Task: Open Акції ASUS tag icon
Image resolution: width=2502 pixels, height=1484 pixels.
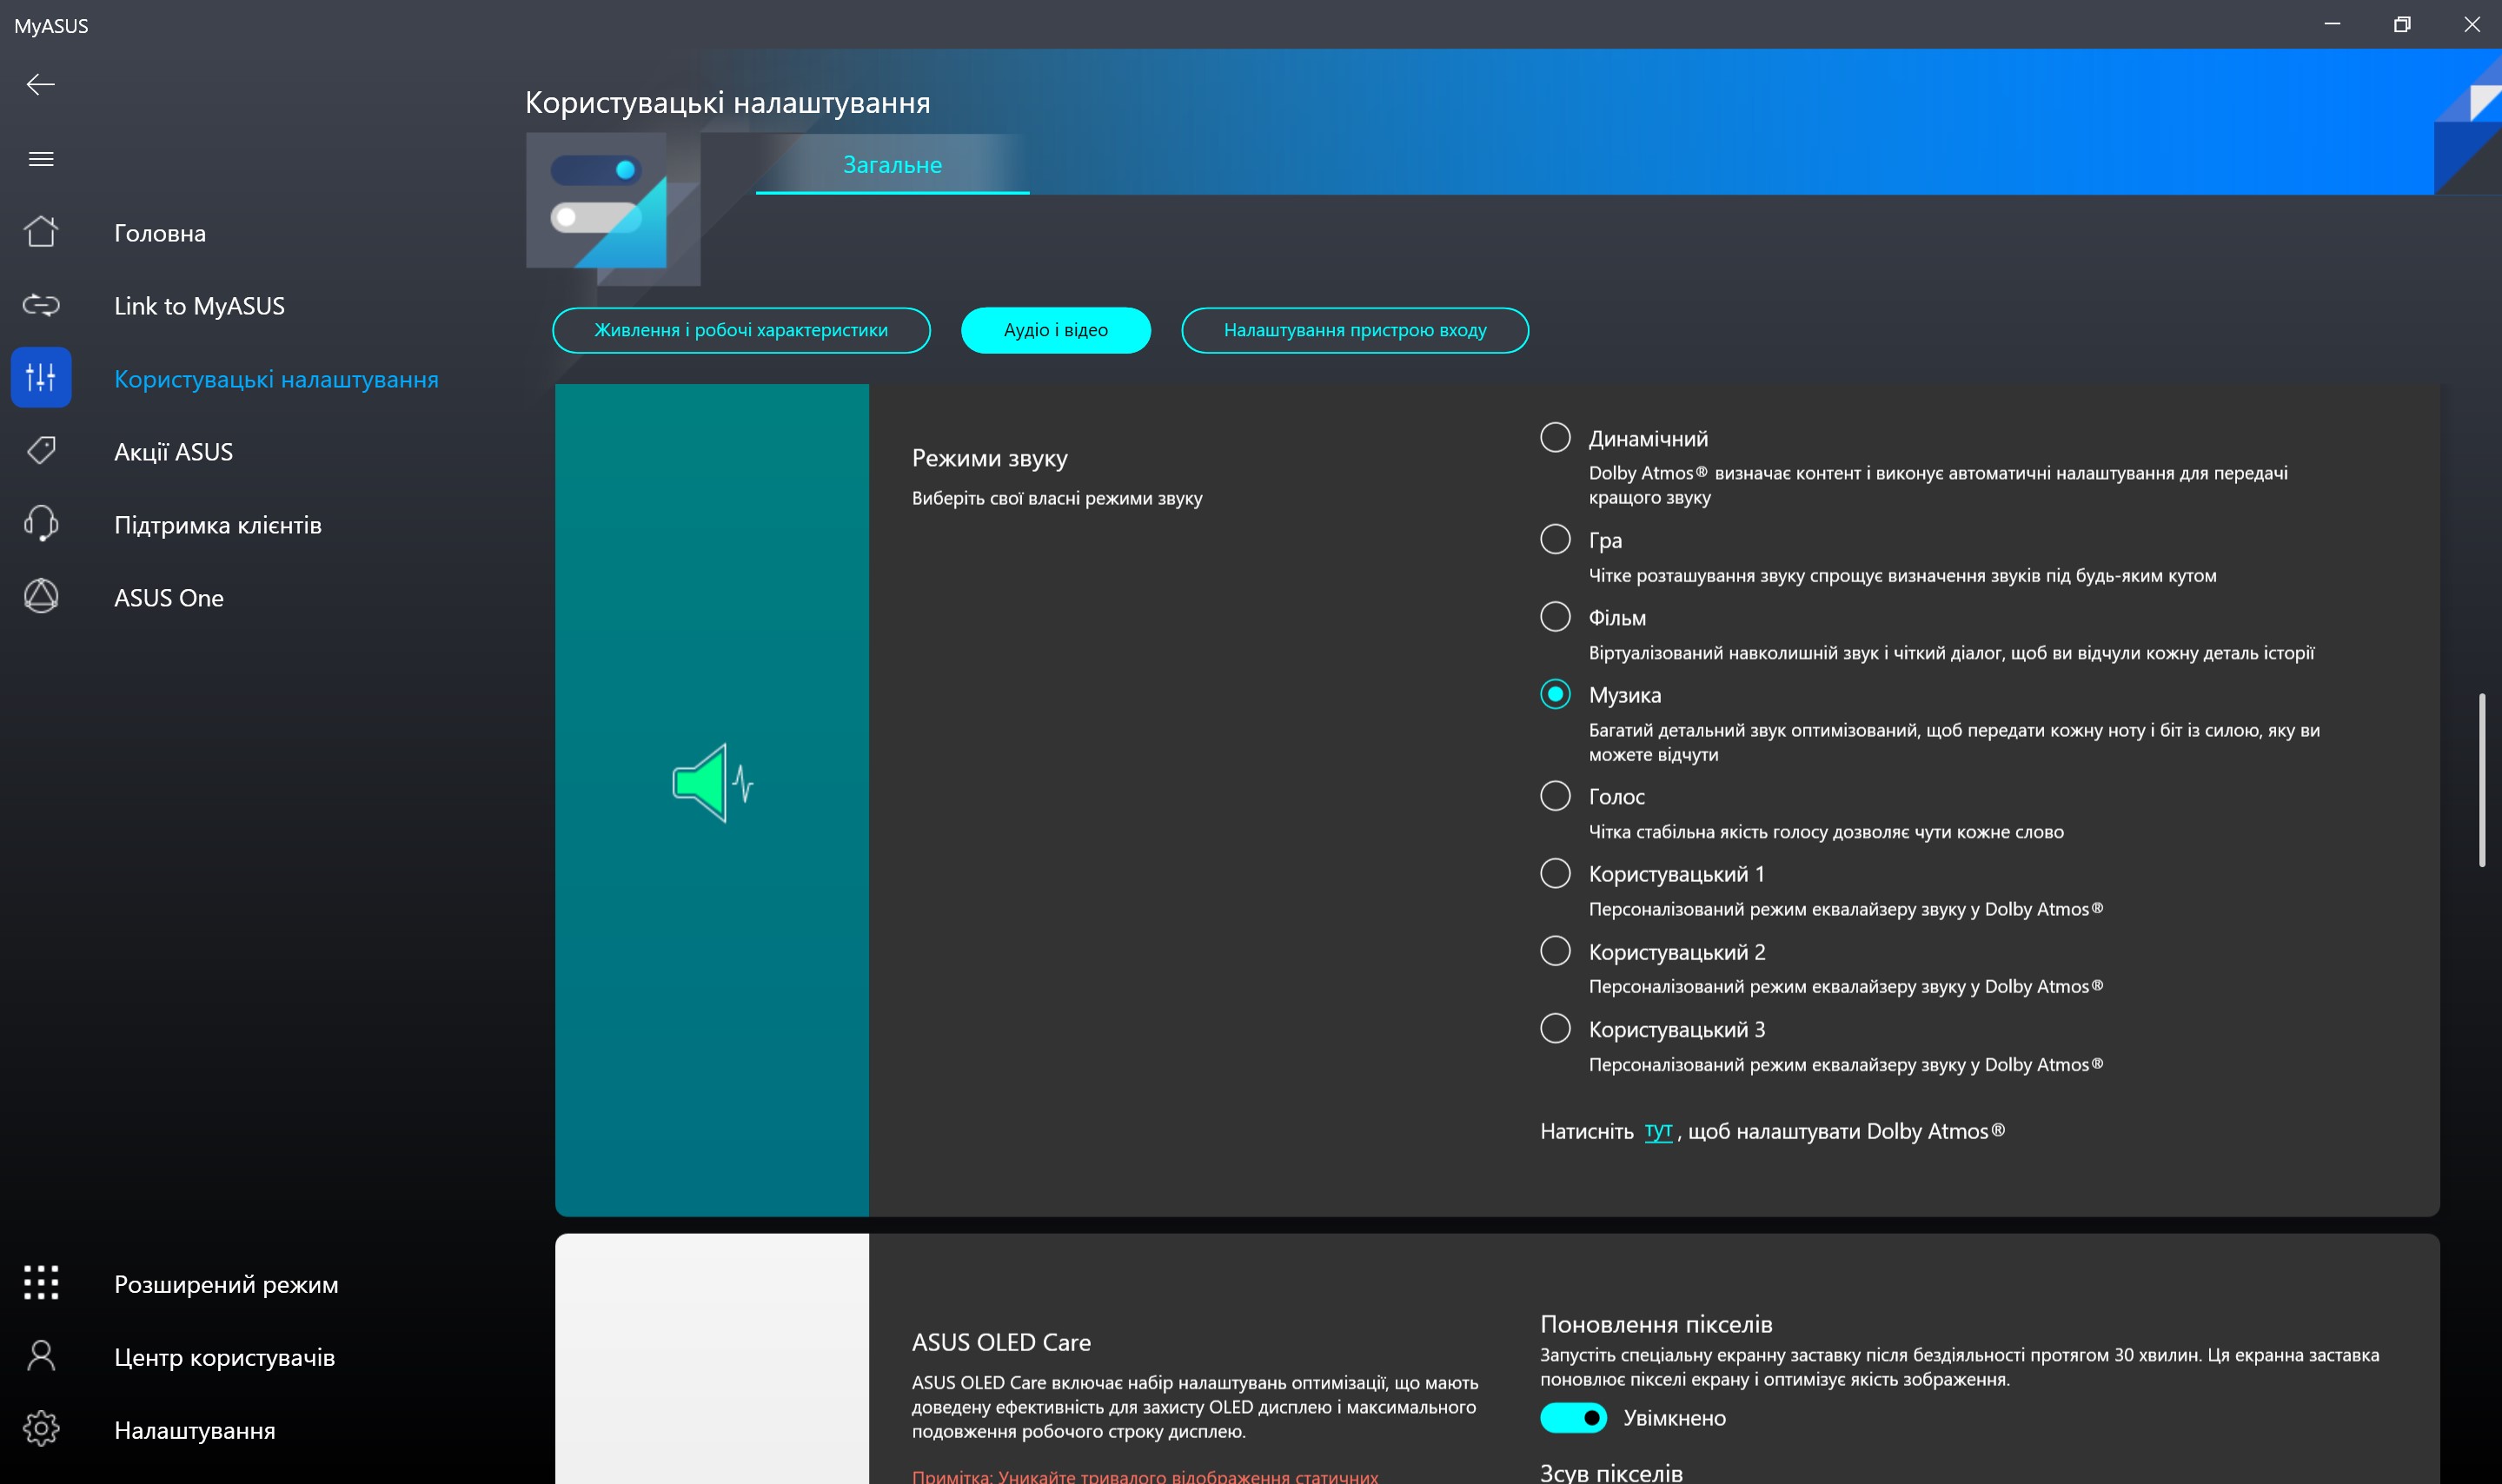Action: click(x=41, y=451)
